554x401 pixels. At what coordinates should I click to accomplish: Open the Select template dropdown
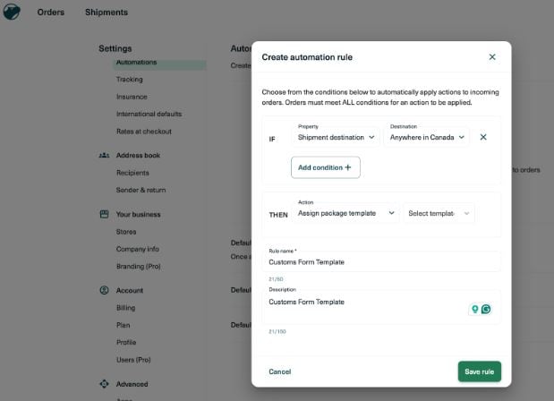(439, 213)
